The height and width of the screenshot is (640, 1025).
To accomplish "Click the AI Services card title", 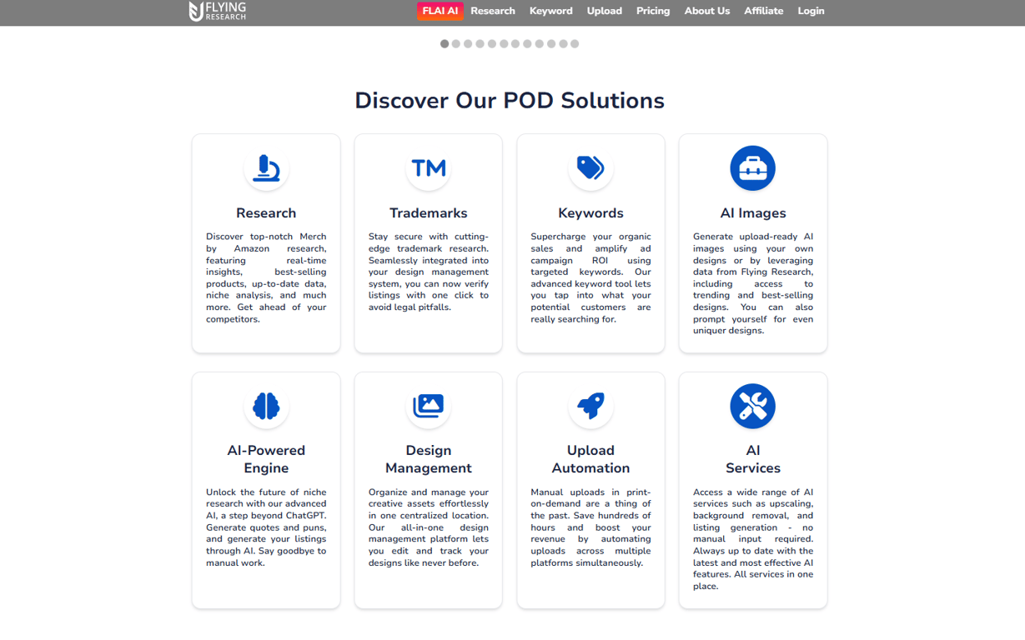I will pyautogui.click(x=753, y=459).
